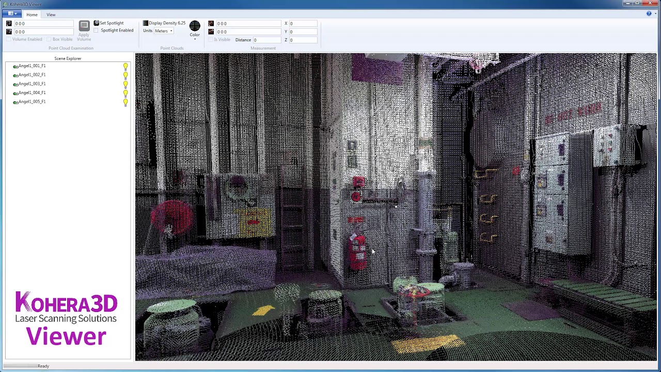Click the Apply Volume grid icon
The image size is (661, 372).
tap(84, 25)
